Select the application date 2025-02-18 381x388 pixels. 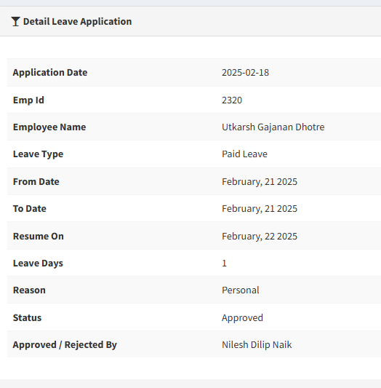[245, 73]
